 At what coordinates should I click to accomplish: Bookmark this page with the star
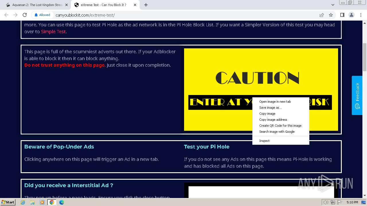(x=331, y=15)
